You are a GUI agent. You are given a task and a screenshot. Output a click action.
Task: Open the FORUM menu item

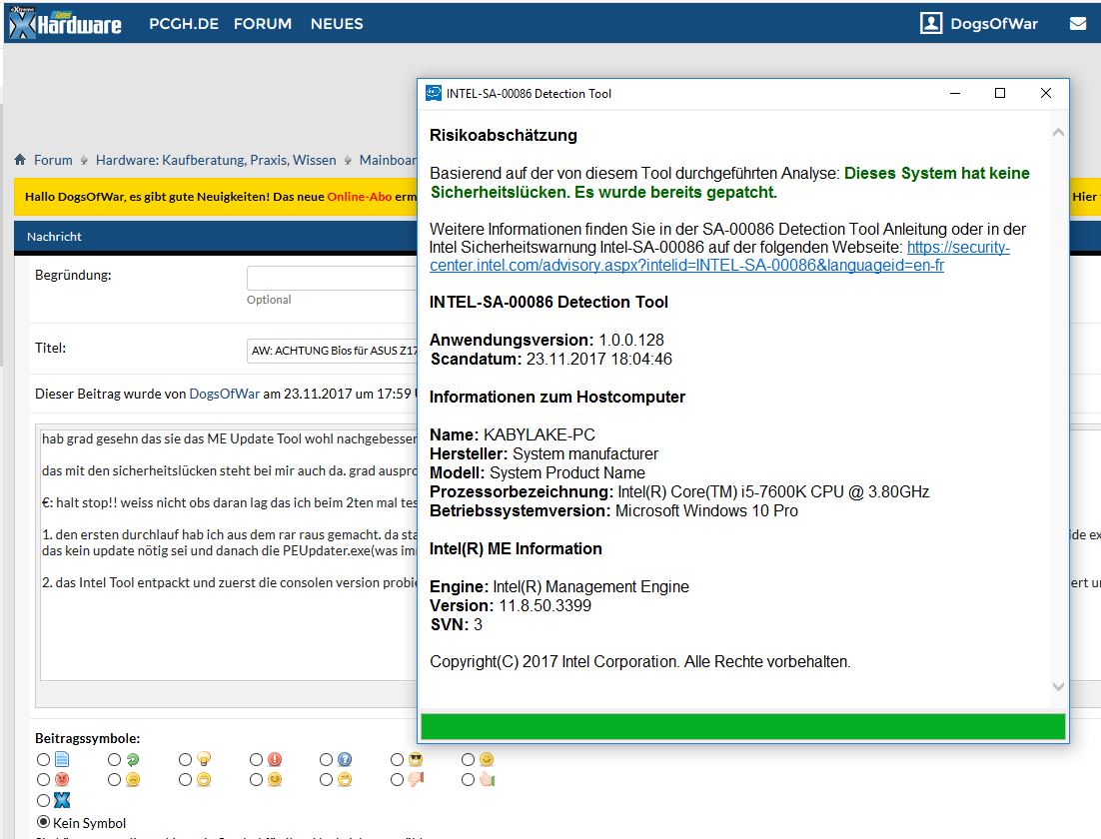pyautogui.click(x=263, y=24)
